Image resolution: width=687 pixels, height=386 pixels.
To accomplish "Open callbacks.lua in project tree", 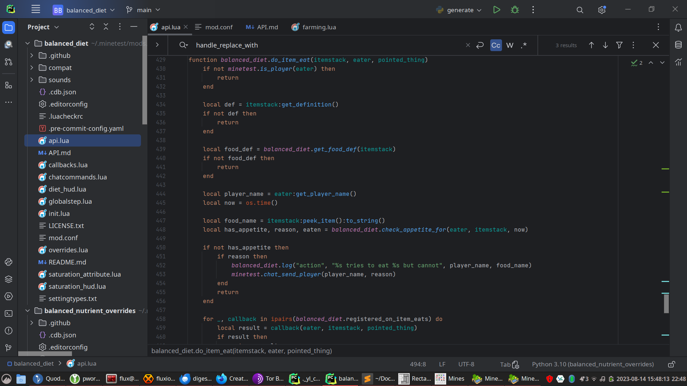I will [x=68, y=165].
